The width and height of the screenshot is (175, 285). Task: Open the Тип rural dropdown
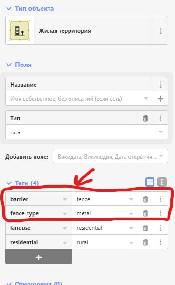point(87,132)
